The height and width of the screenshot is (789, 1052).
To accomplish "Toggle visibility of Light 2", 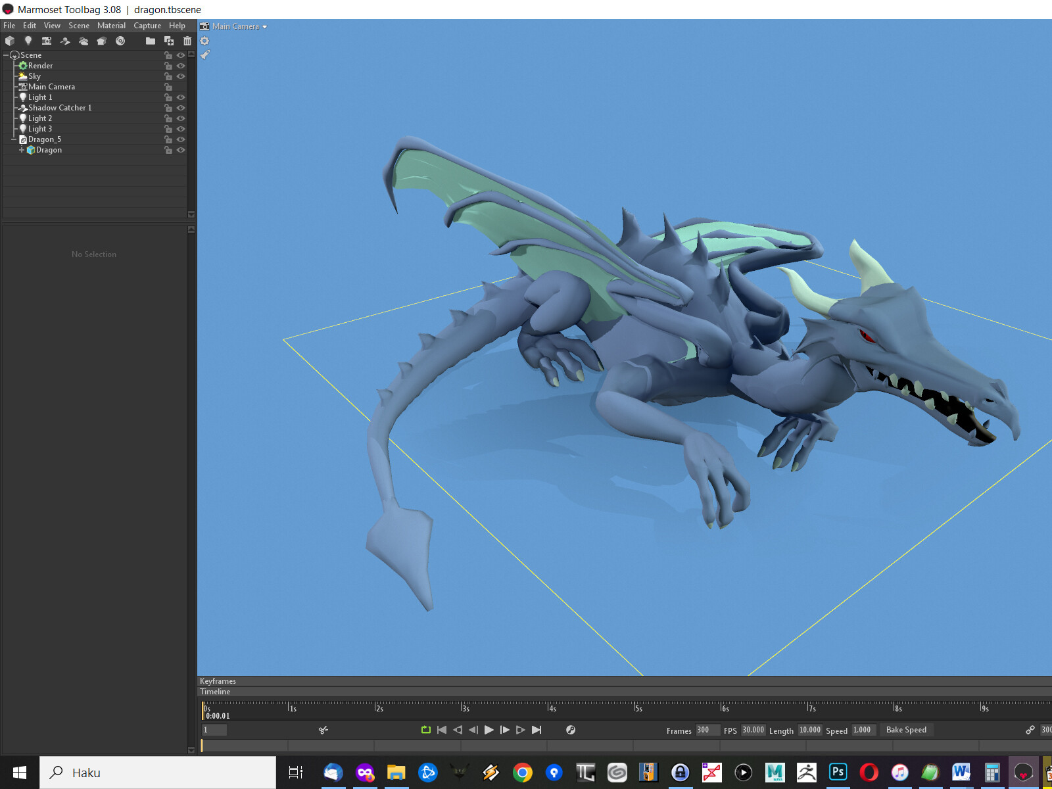I will point(181,118).
